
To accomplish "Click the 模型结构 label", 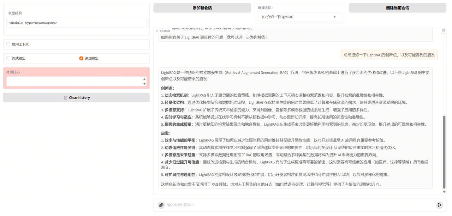I will pyautogui.click(x=15, y=13).
